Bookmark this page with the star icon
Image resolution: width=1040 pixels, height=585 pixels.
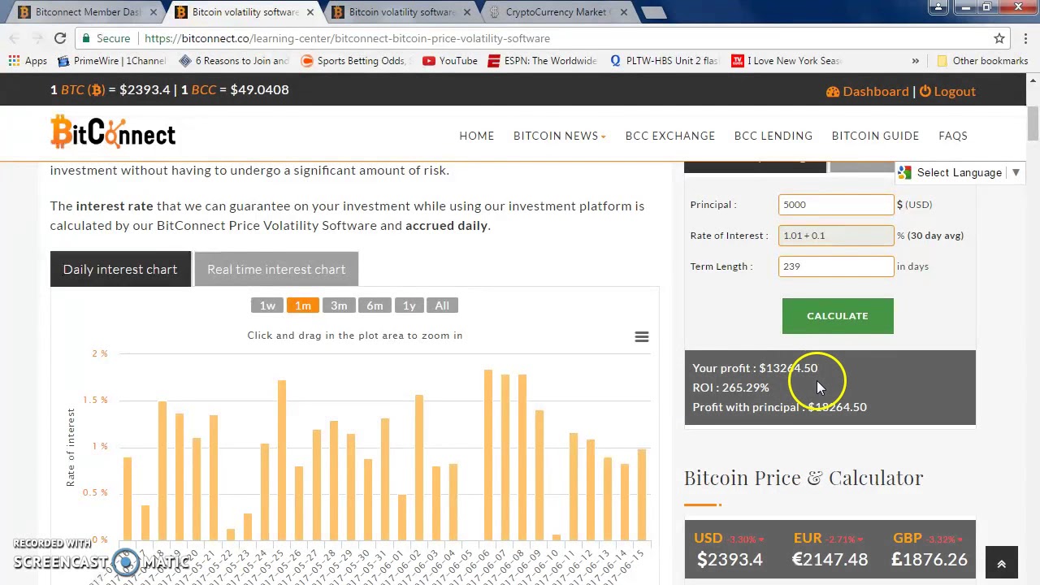(999, 38)
